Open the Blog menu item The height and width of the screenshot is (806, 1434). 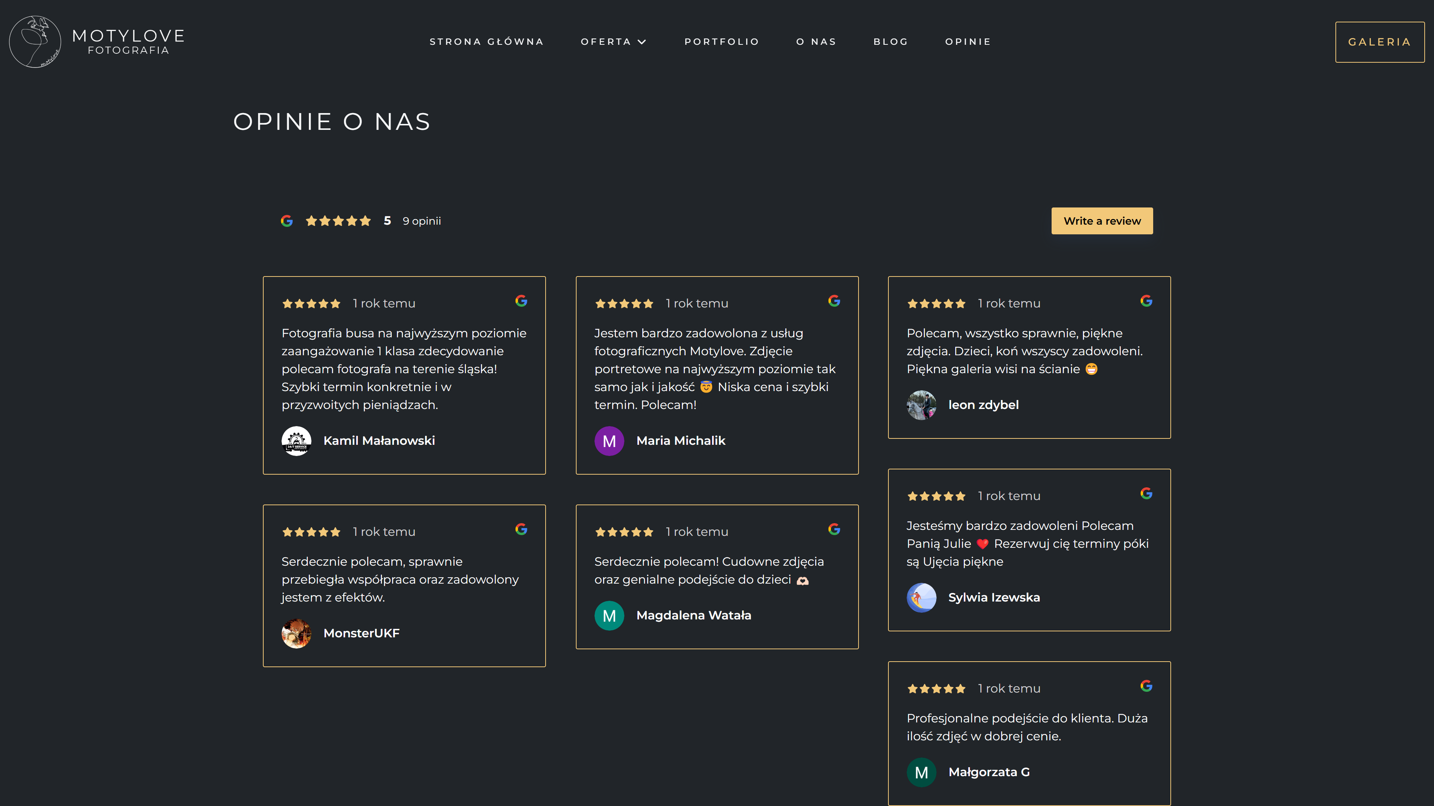[891, 42]
